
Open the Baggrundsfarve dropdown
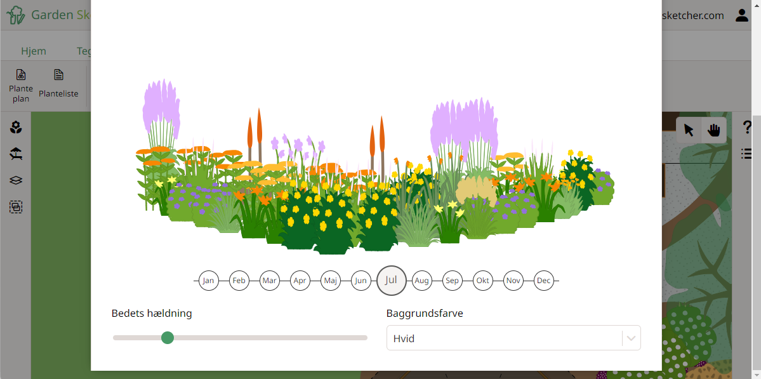point(513,337)
